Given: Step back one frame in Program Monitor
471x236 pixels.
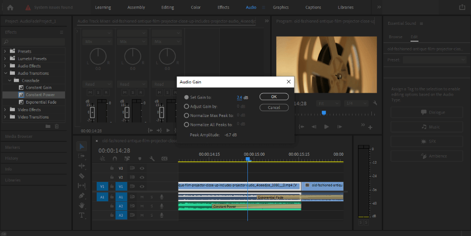Looking at the screenshot, I should point(314,127).
